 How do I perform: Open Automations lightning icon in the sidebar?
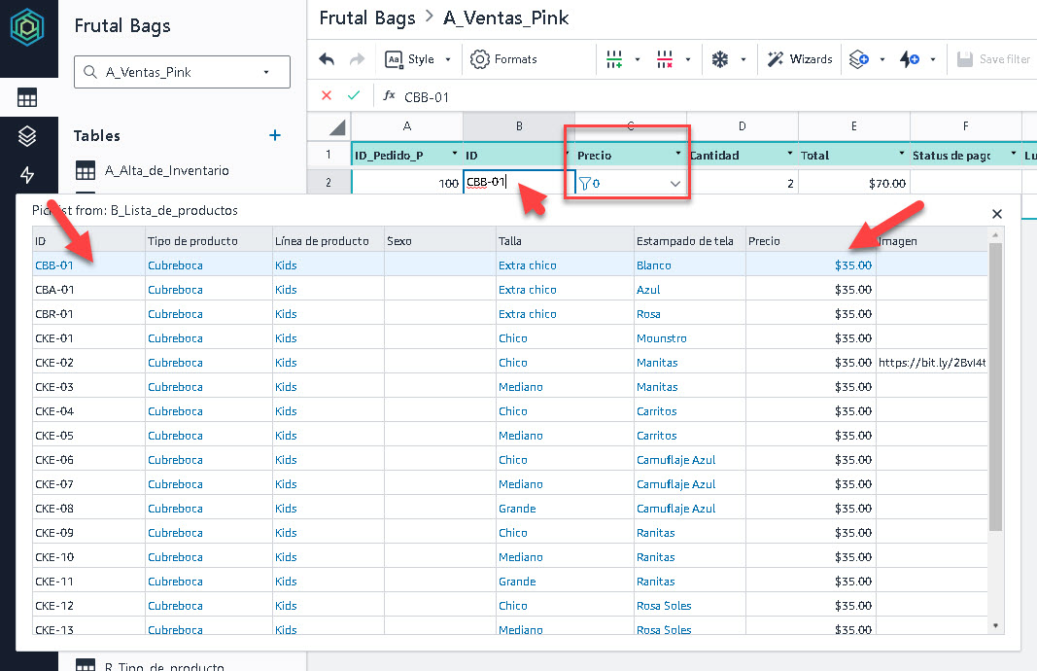click(27, 175)
